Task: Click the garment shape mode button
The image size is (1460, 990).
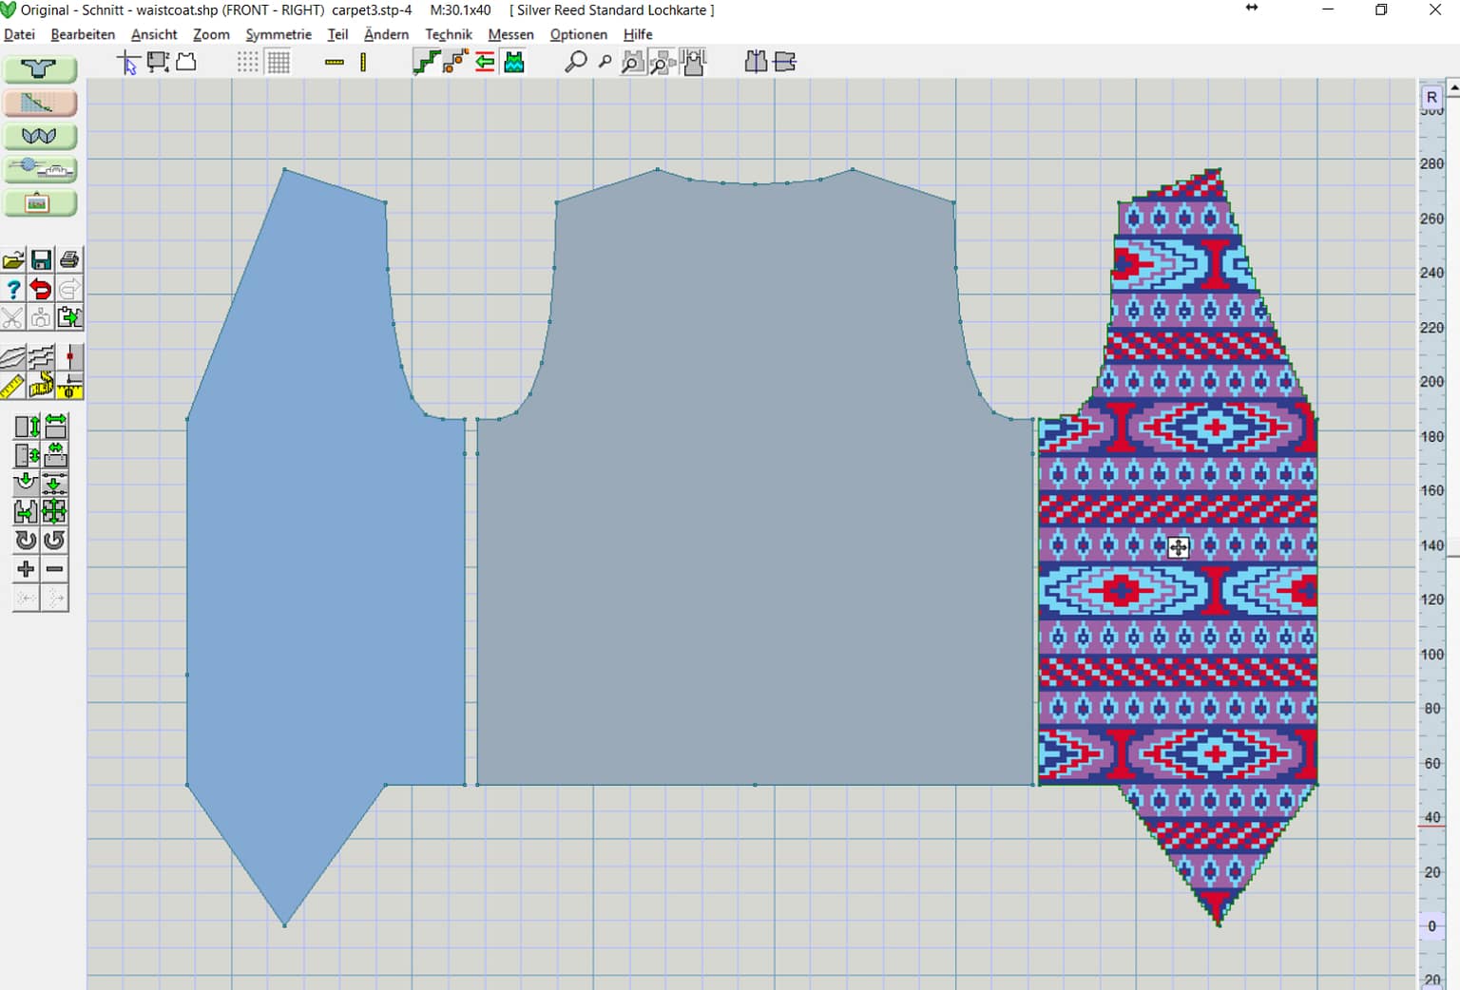Action: pos(40,69)
